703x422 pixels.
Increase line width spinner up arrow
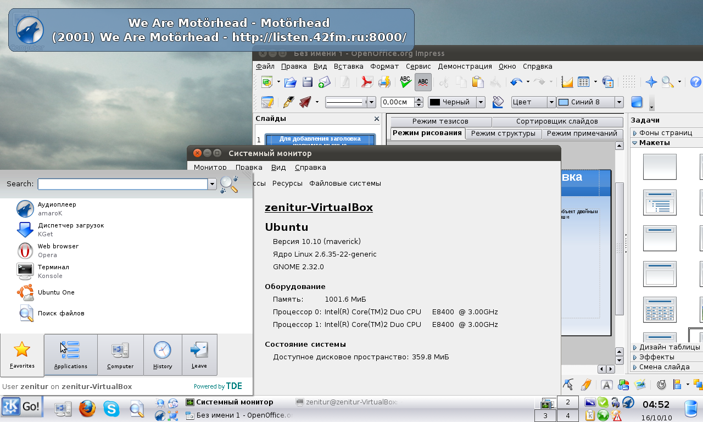point(419,99)
